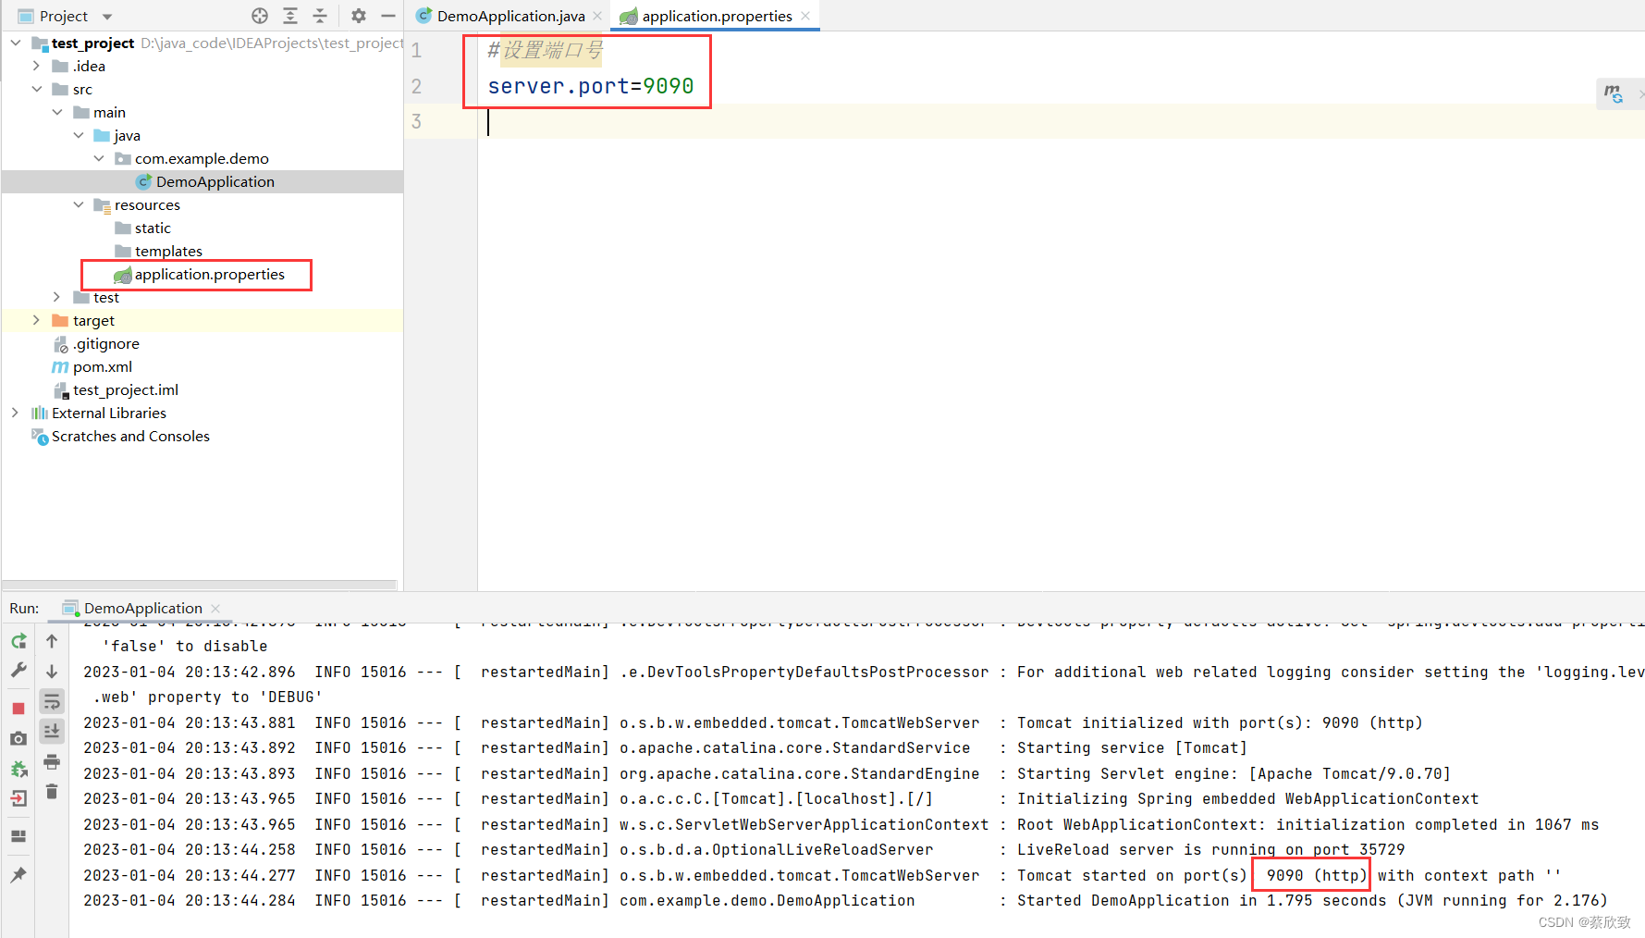Toggle scroll to end in Run console

pos(52,731)
